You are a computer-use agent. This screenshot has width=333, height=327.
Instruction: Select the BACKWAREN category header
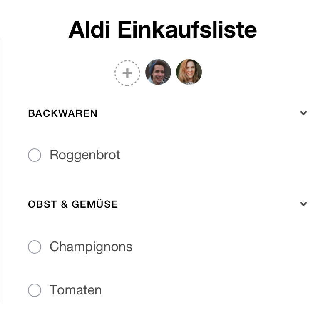coord(62,113)
